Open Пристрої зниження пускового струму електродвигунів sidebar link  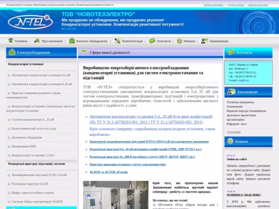pos(33,95)
